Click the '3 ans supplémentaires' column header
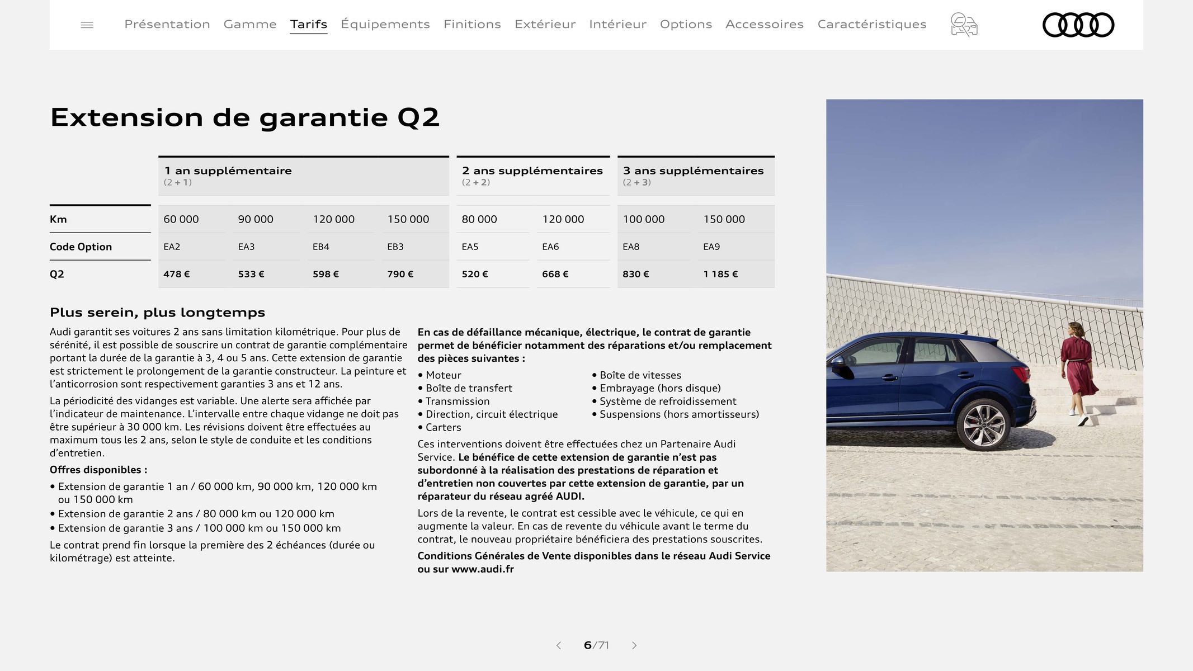The image size is (1193, 671). tap(696, 176)
